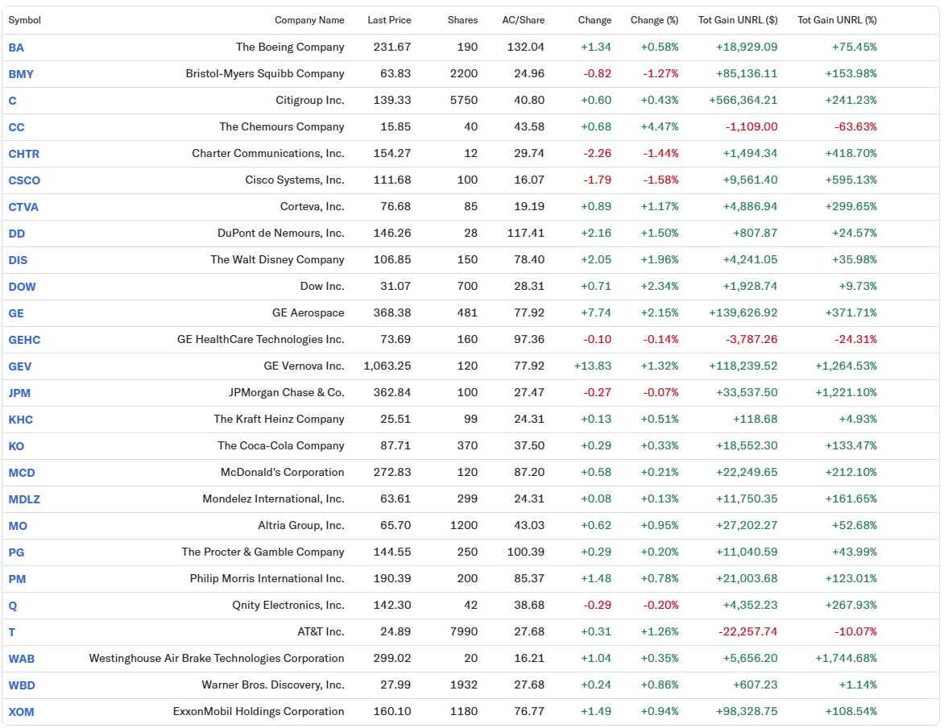Select the GE Vernova last price 1,063.25
Viewport: 944px width, 728px height.
coord(387,366)
